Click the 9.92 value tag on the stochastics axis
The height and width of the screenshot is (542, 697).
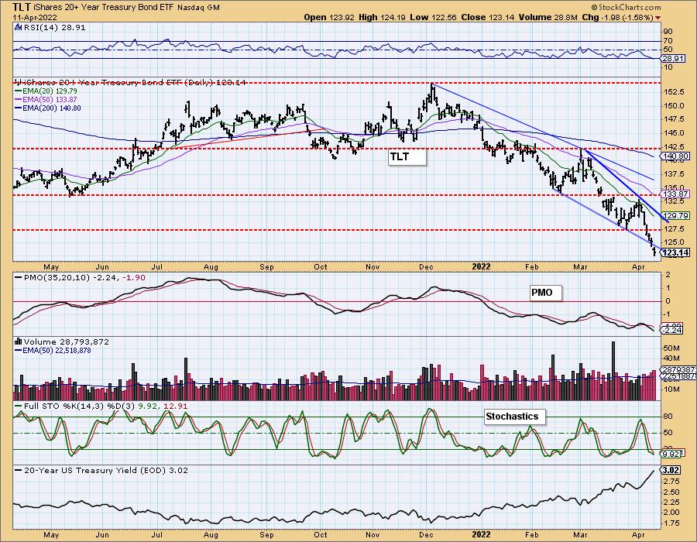click(x=671, y=454)
